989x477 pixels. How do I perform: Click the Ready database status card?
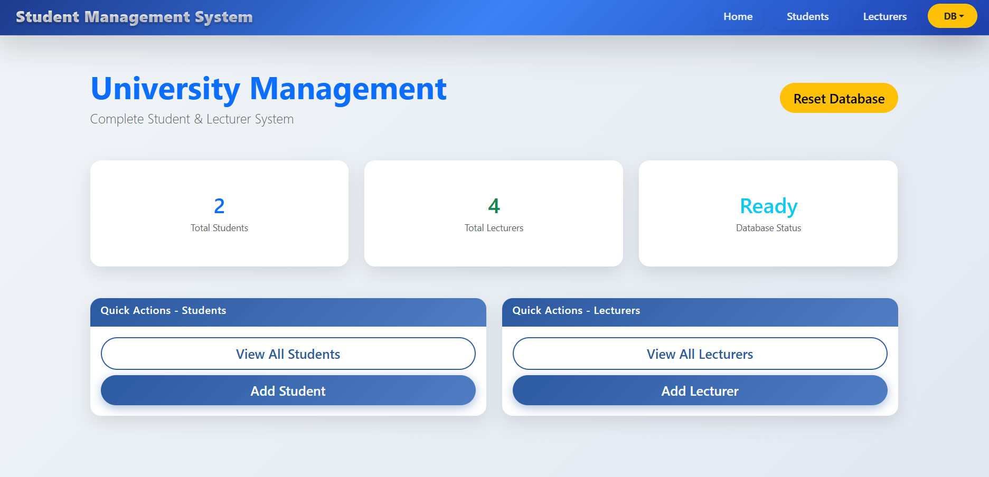point(768,213)
